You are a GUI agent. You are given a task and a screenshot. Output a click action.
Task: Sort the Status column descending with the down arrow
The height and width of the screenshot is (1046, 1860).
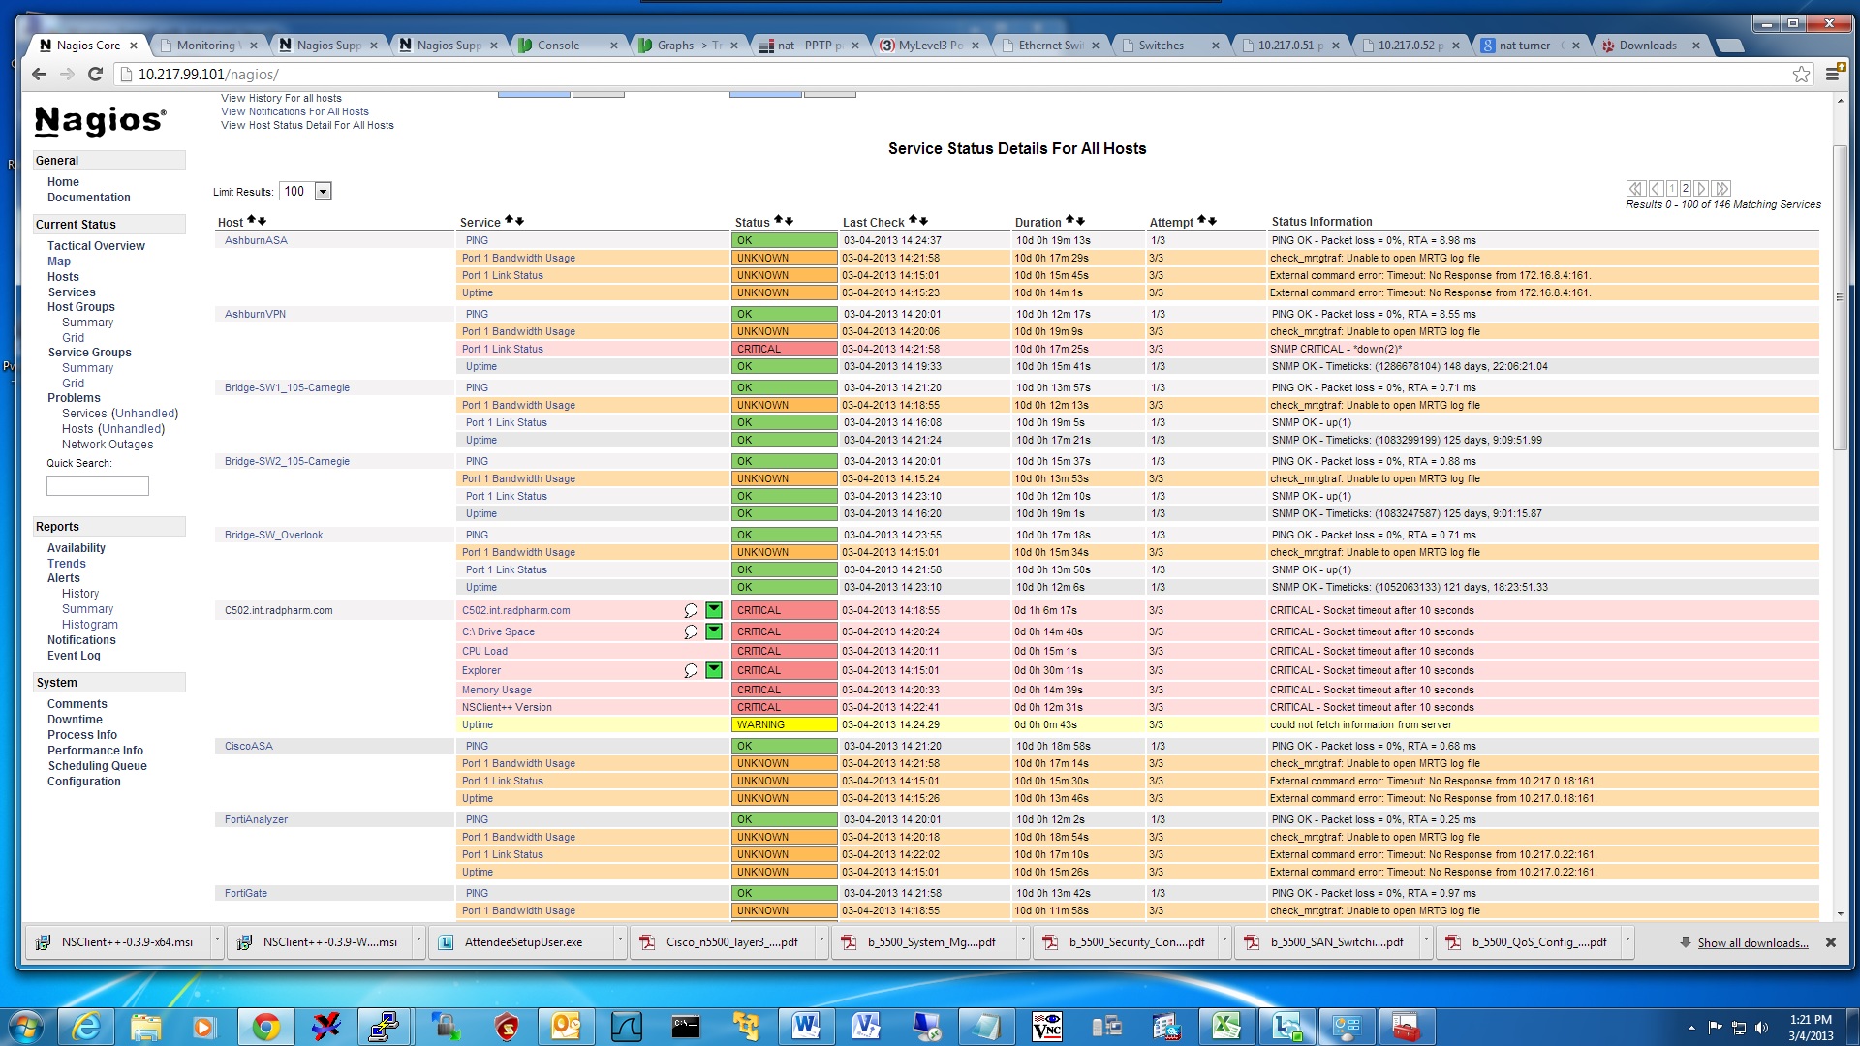789,221
